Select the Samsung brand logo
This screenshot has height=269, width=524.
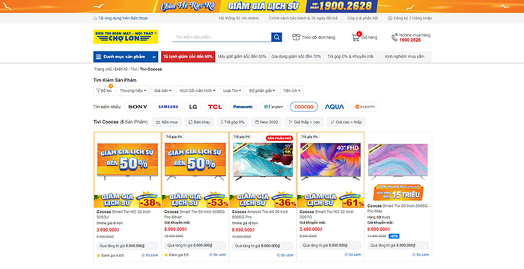point(168,107)
